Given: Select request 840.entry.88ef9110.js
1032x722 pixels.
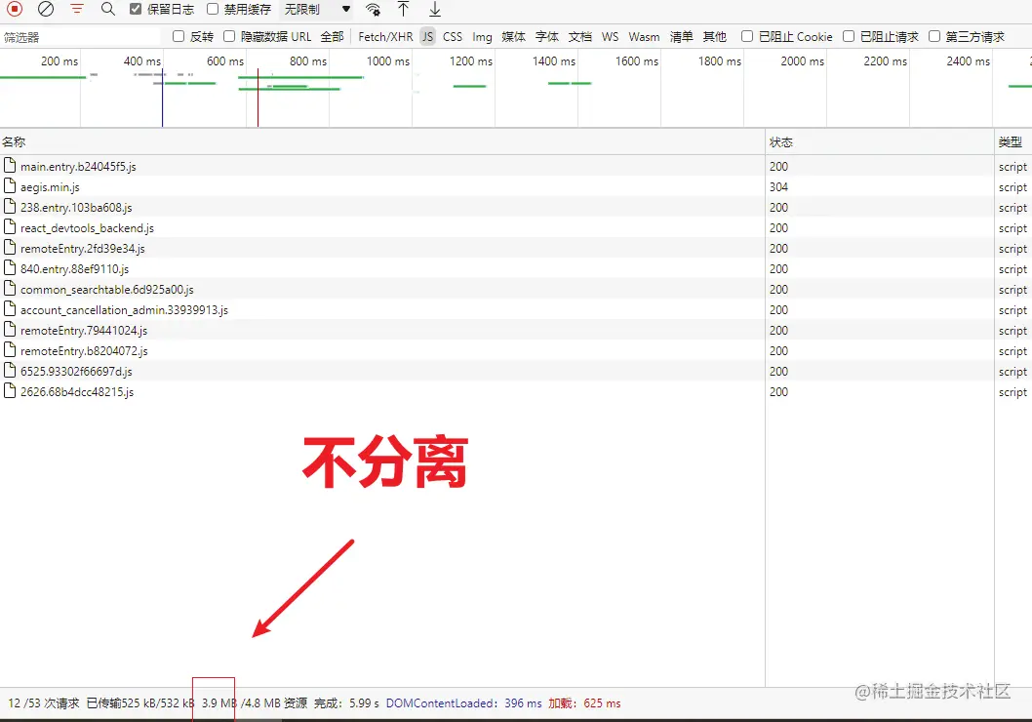Looking at the screenshot, I should click(516, 268).
